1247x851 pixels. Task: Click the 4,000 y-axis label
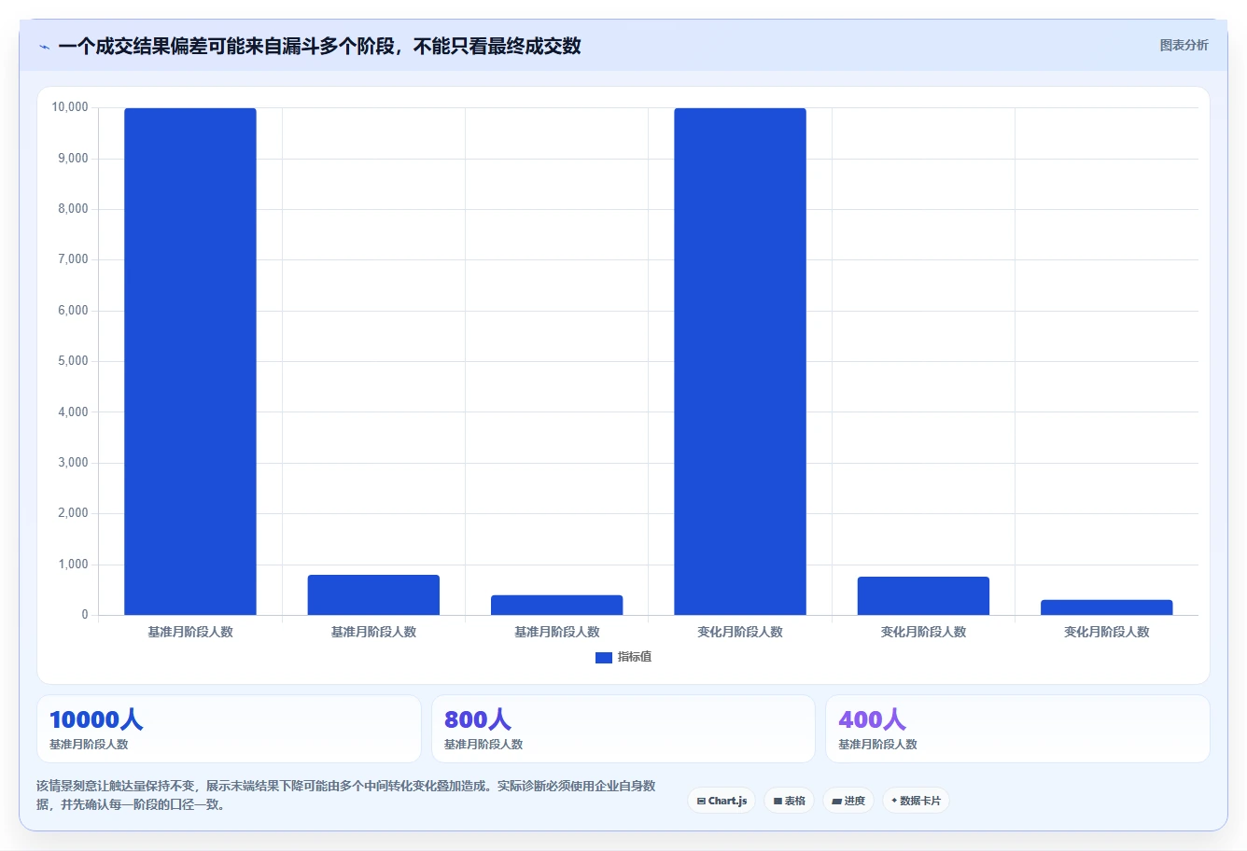pos(73,412)
